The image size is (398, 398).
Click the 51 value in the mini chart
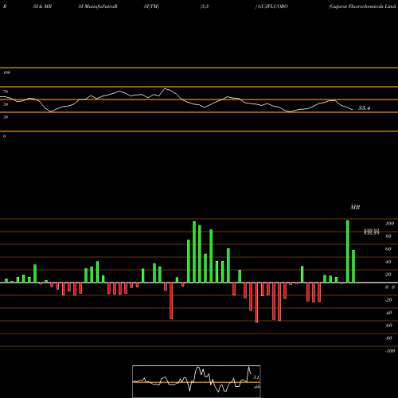(256, 377)
